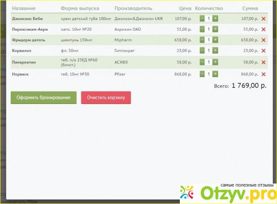277x204 pixels.
Task: Click form text капс. 10мг №20
Action: coord(76,29)
